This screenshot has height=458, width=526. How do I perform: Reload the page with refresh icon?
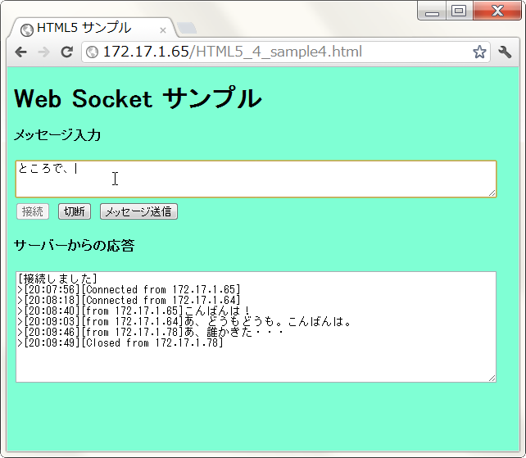coord(66,52)
